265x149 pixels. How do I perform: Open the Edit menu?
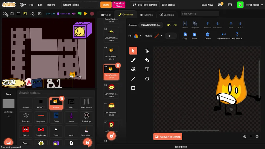click(x=40, y=5)
